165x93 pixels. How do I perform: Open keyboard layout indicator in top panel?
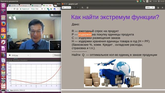coord(147,1)
